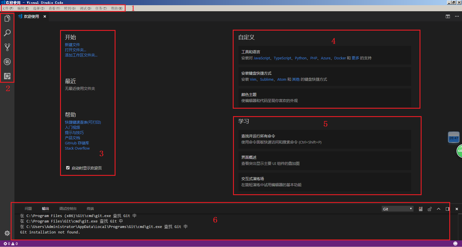Click the PHP language support link
This screenshot has width=462, height=247.
point(314,58)
